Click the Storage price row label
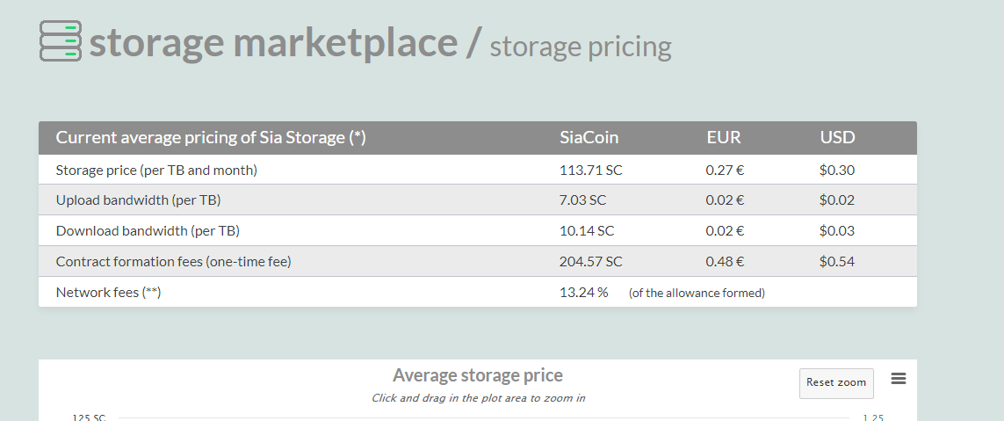1004x421 pixels. pyautogui.click(x=156, y=170)
